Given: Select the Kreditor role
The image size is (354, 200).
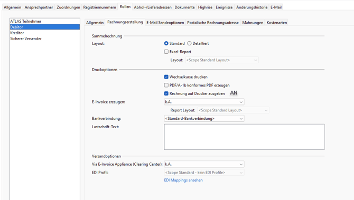Looking at the screenshot, I should click(x=45, y=33).
